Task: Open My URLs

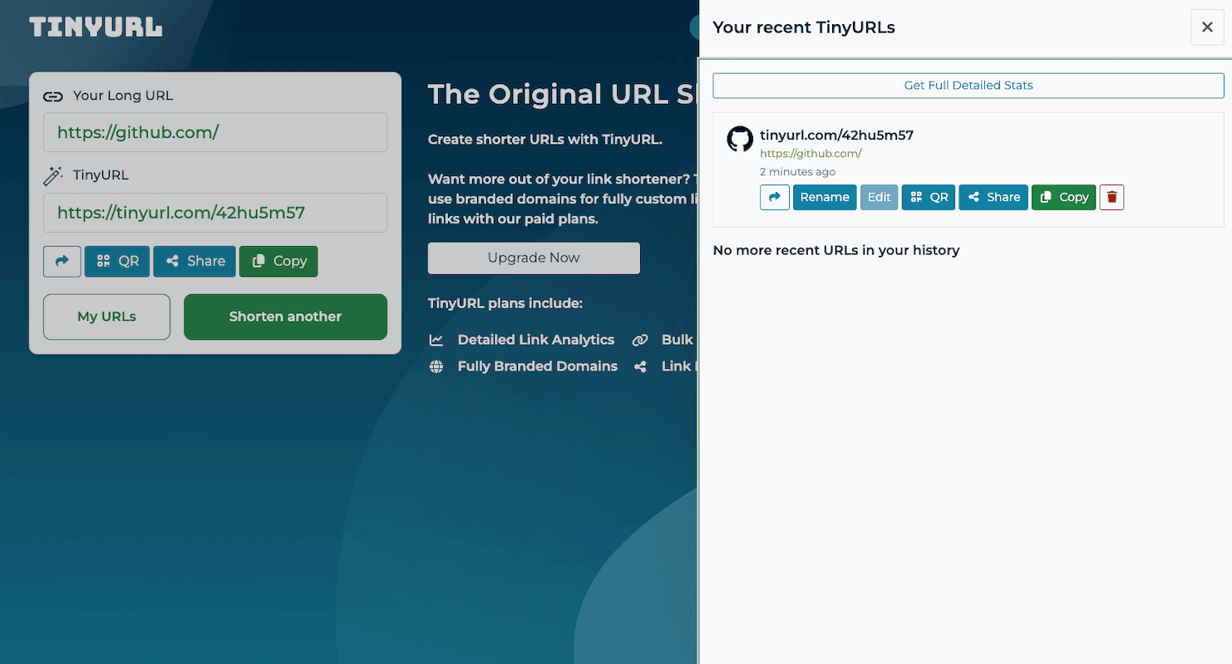Action: (106, 317)
